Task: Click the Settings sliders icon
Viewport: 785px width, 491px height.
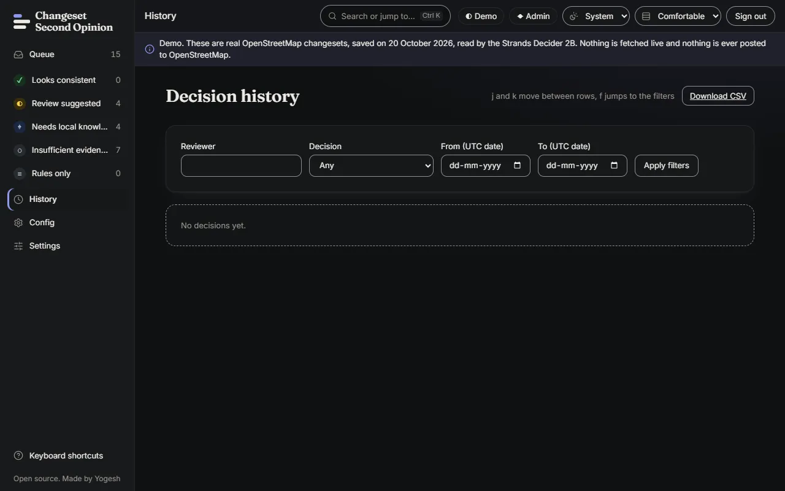Action: (x=18, y=246)
